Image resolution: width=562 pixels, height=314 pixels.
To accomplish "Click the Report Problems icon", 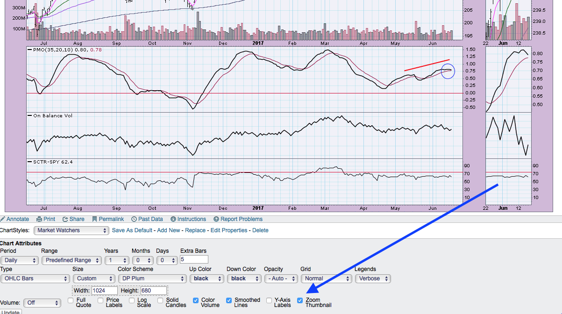I will [x=216, y=219].
